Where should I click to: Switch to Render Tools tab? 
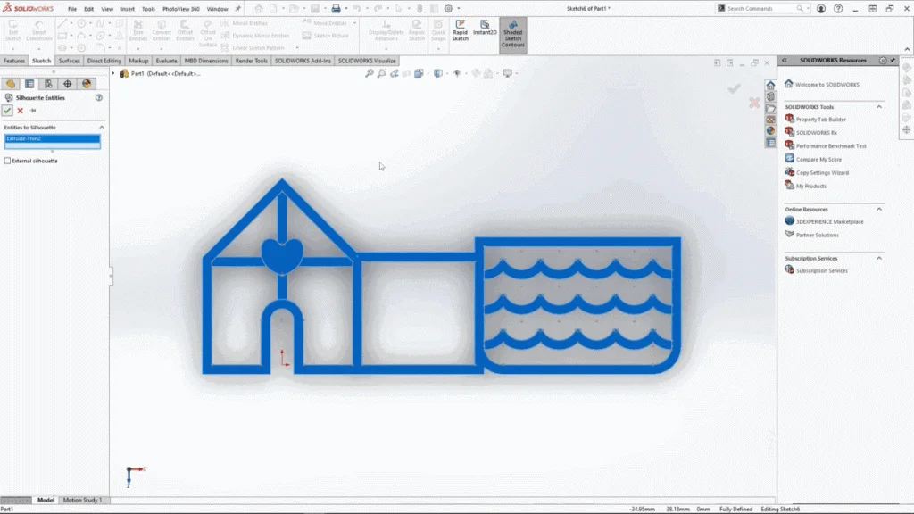coord(251,61)
